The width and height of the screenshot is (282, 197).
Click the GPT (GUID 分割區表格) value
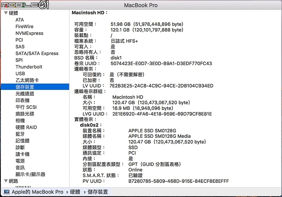click(154, 164)
